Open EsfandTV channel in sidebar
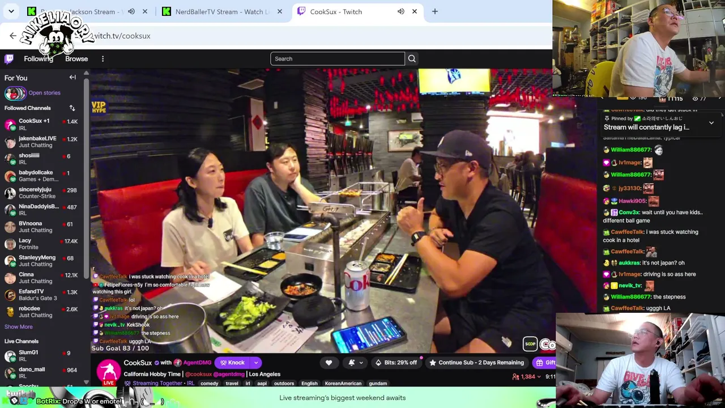This screenshot has width=725, height=408. (41, 295)
